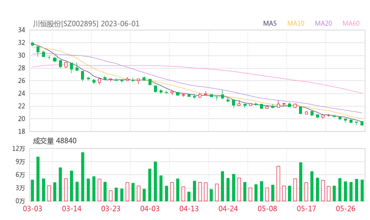Click the 12万 volume axis label

click(x=18, y=148)
